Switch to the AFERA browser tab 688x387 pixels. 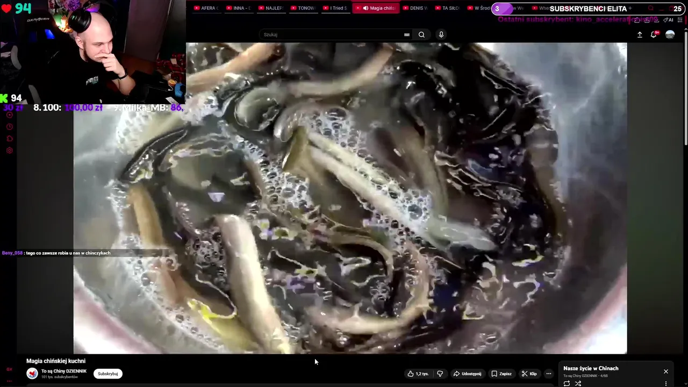click(206, 8)
